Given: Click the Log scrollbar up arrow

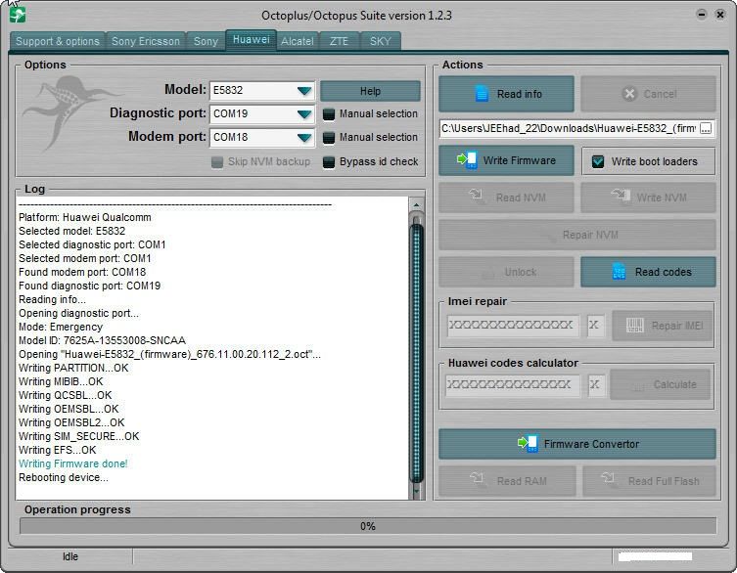Looking at the screenshot, I should pos(416,204).
